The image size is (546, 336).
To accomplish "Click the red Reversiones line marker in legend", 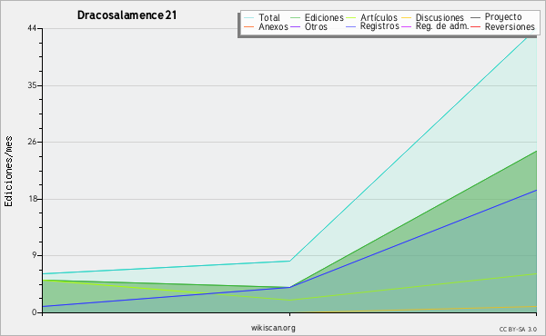I will pos(476,26).
